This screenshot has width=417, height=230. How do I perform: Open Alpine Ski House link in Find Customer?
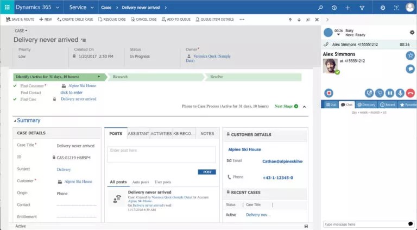tap(82, 86)
